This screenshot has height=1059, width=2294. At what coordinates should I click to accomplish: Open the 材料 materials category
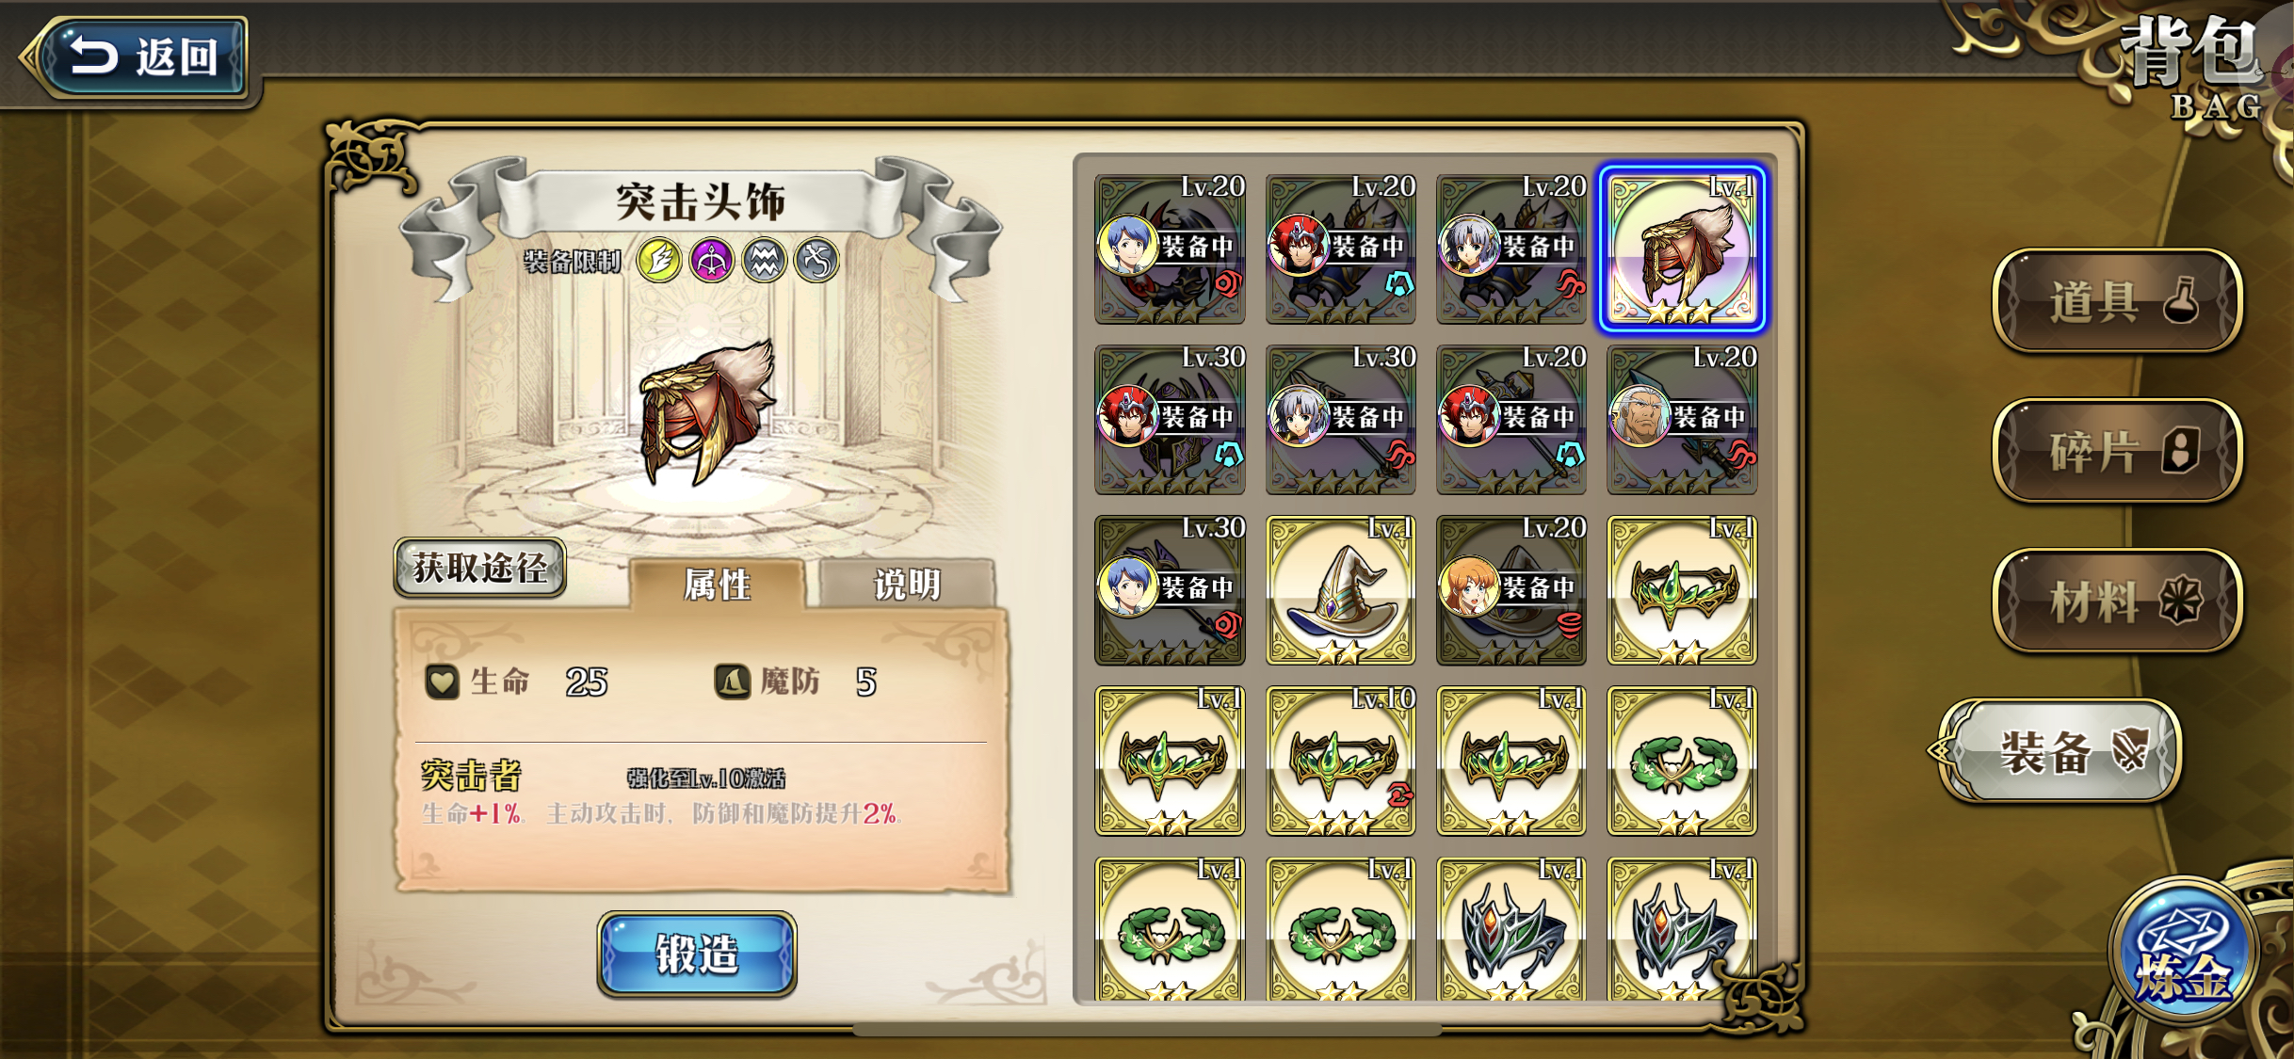tap(2117, 601)
